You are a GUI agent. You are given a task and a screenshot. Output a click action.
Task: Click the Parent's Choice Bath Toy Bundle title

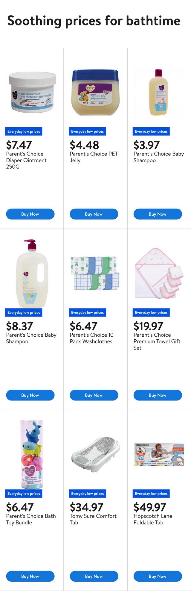31,519
